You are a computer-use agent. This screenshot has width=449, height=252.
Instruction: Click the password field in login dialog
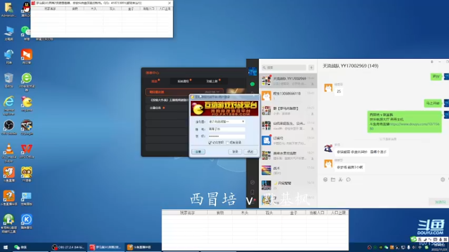coord(227,136)
